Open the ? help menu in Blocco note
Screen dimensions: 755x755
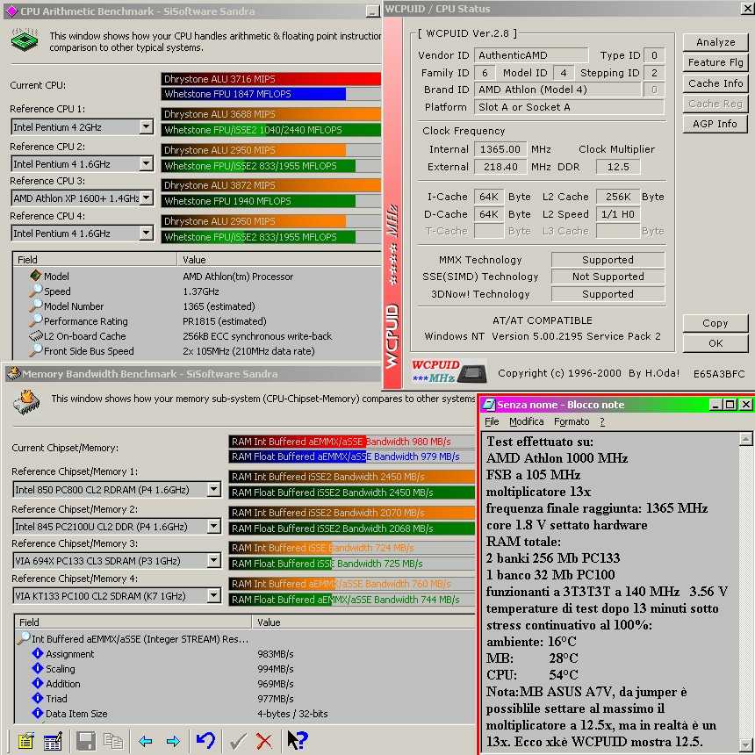pos(602,421)
